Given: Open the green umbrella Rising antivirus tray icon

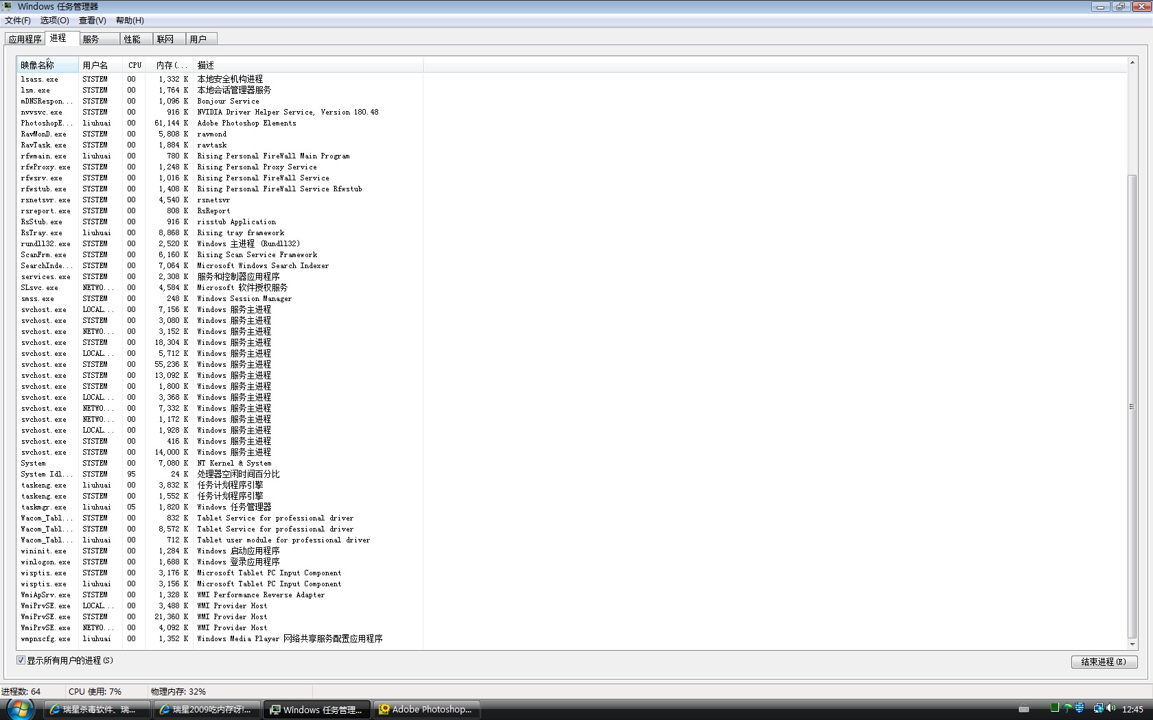Looking at the screenshot, I should [x=1067, y=708].
